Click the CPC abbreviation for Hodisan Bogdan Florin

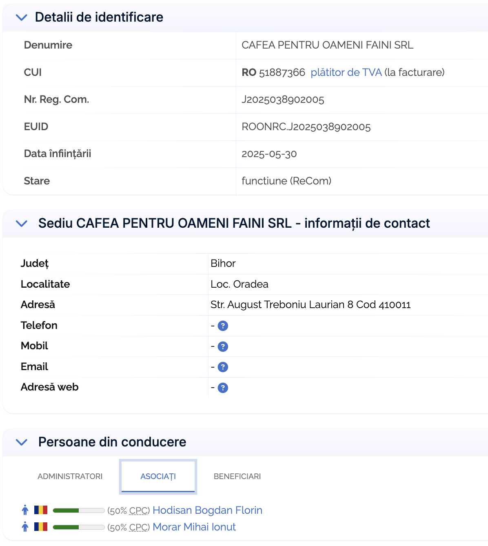139,510
